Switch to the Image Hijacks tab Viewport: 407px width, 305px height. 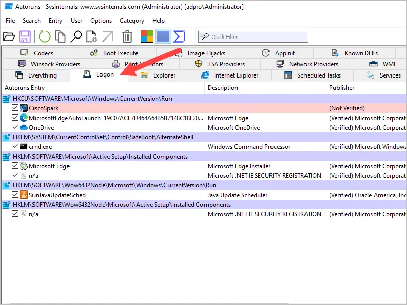[x=200, y=53]
